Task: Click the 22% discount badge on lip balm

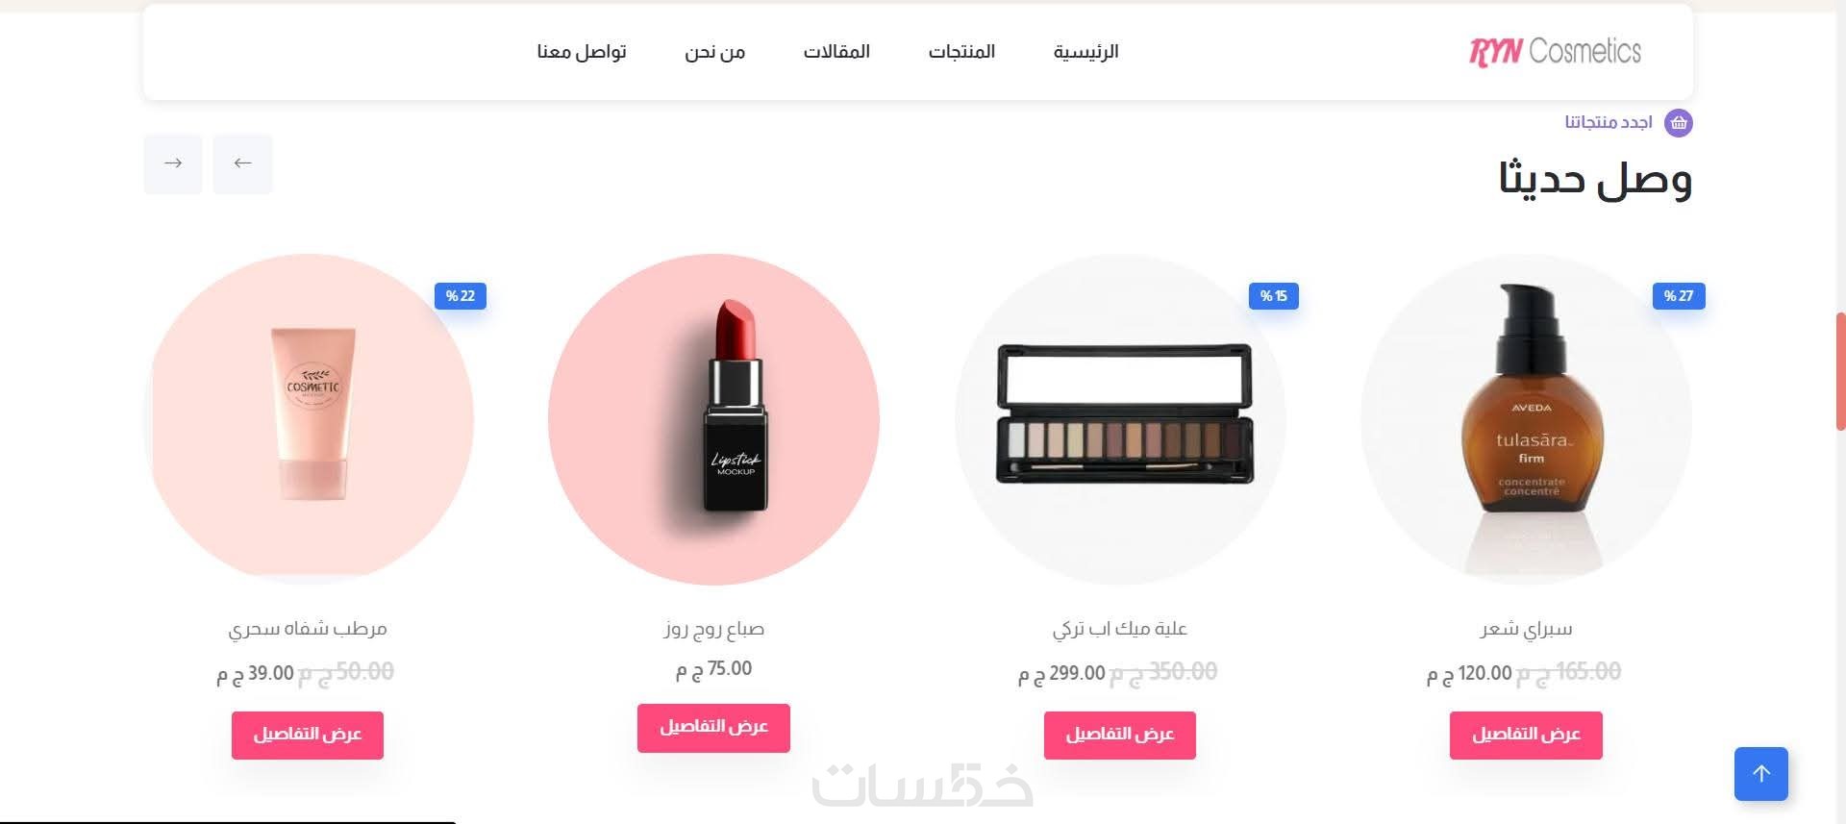Action: pos(461,296)
